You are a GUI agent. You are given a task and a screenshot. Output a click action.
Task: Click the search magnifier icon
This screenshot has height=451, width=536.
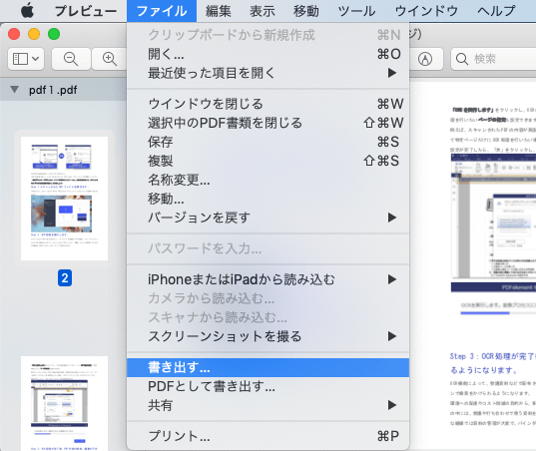(x=462, y=59)
